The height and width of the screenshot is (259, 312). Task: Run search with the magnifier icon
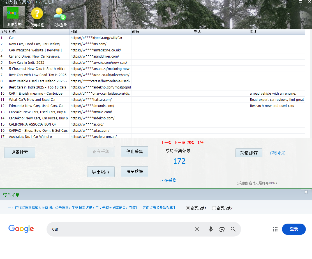pos(233,229)
